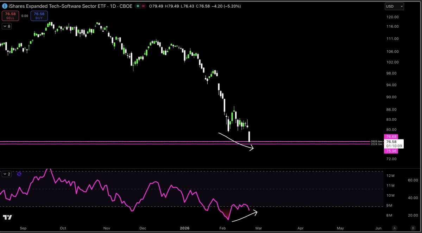Click the Feb label on the time axis

tap(222, 228)
